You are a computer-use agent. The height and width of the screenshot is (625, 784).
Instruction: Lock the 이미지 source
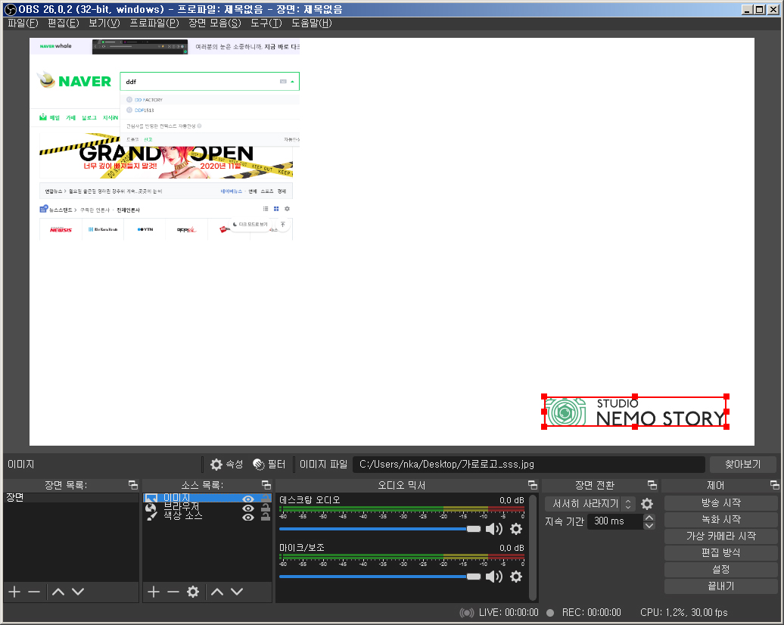(266, 498)
